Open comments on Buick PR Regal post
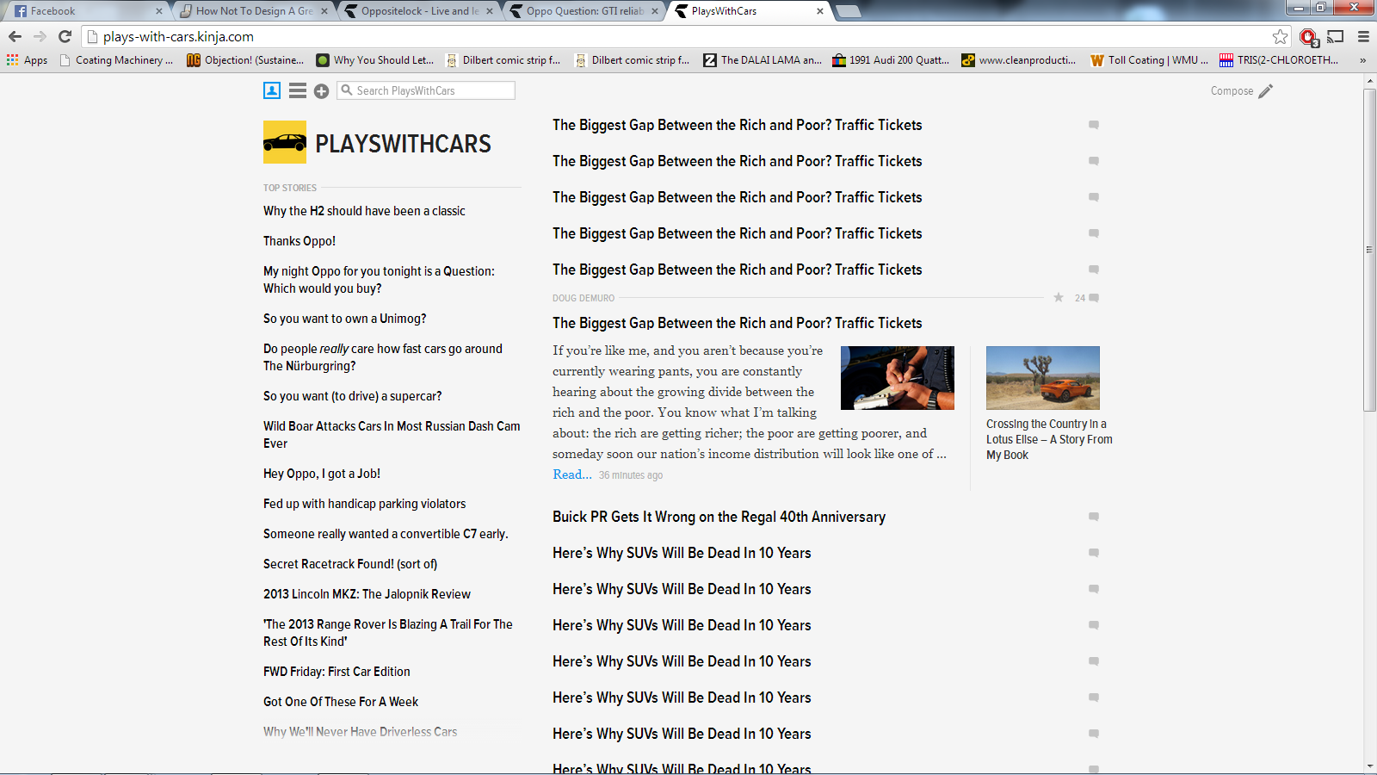The width and height of the screenshot is (1377, 775). (x=1094, y=517)
